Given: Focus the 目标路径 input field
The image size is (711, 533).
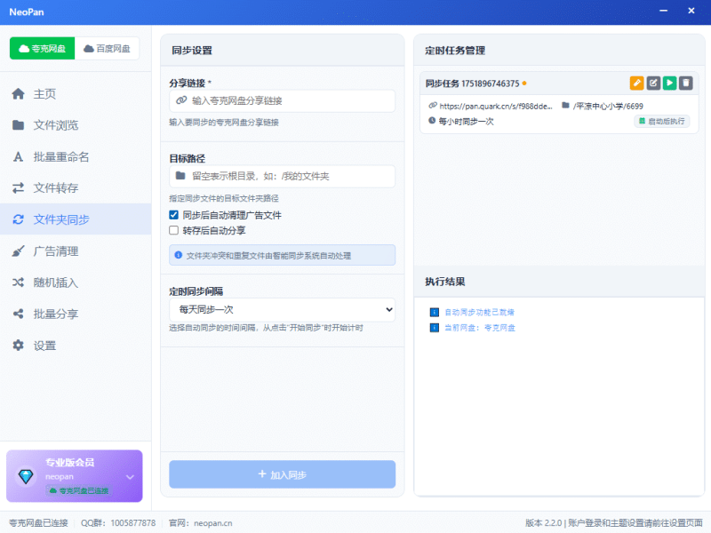Looking at the screenshot, I should (x=289, y=177).
